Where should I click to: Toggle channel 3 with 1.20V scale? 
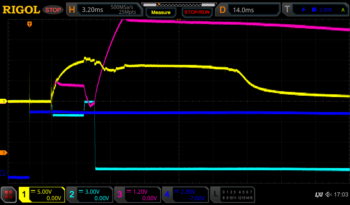[137, 195]
